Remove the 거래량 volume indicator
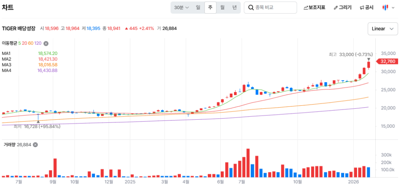 [35, 145]
